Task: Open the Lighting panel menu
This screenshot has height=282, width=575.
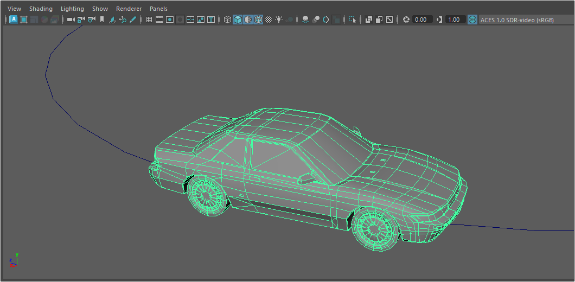Action: pos(72,9)
